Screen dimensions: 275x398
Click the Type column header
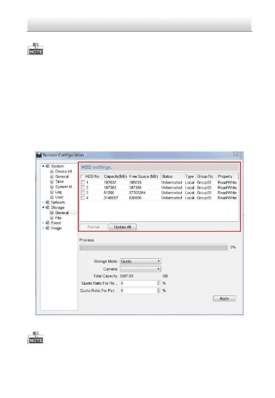pos(189,176)
